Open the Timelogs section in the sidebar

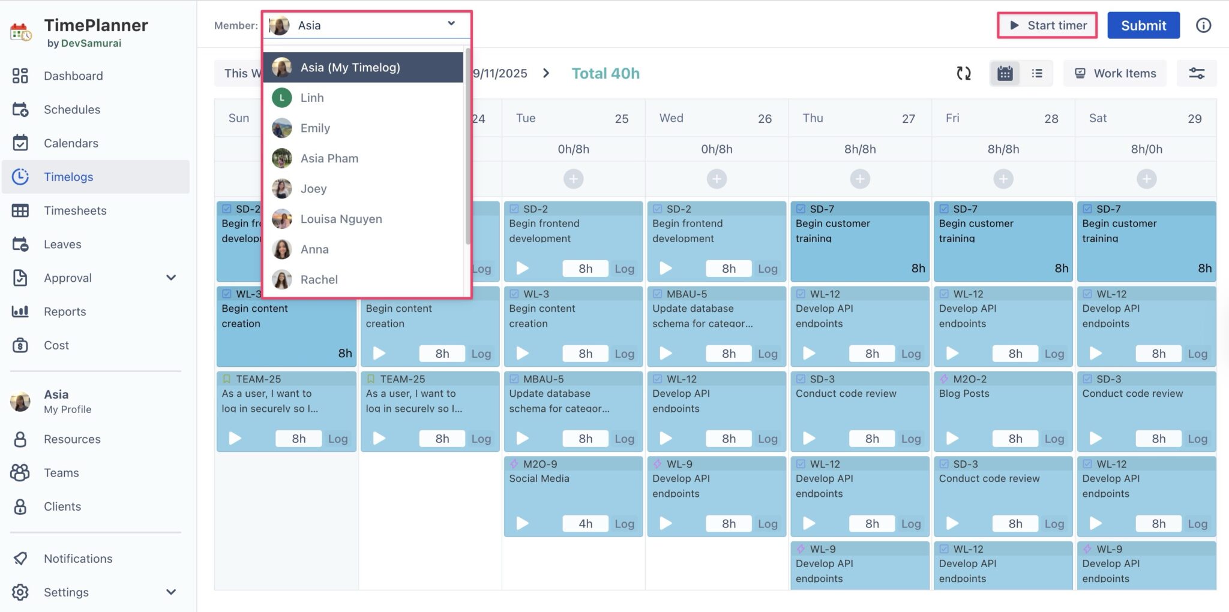click(x=68, y=177)
